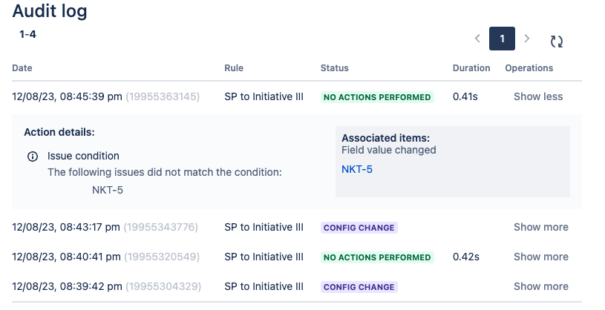Click the NO ACTIONS PERFORMED badge at 08:40:41
Screen dimensions: 605x310
click(377, 257)
